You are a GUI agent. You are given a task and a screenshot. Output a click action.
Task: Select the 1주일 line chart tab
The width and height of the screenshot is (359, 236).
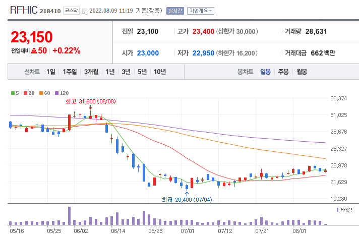coord(70,72)
